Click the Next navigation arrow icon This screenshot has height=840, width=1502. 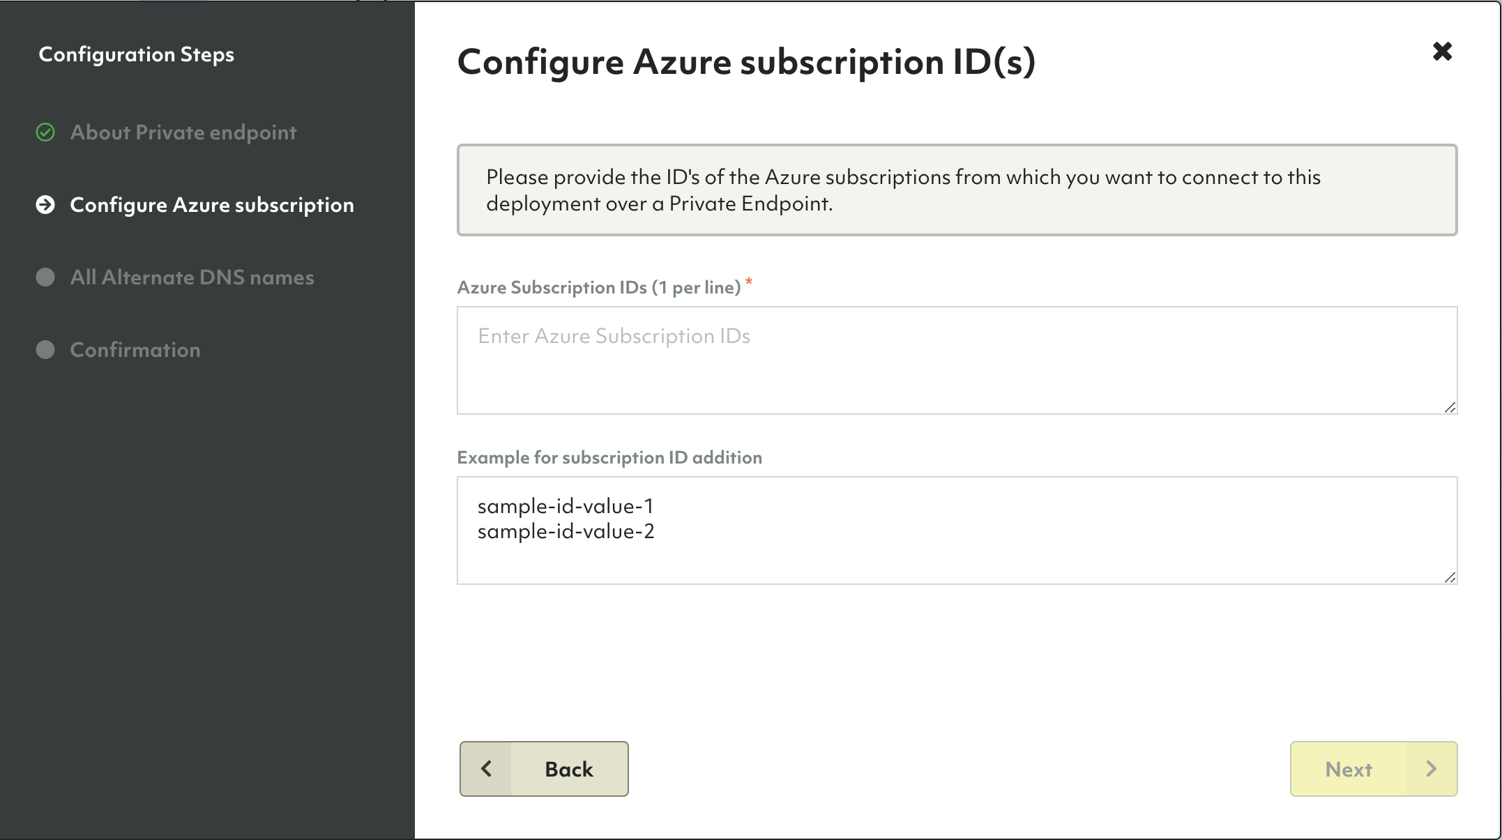pos(1433,768)
